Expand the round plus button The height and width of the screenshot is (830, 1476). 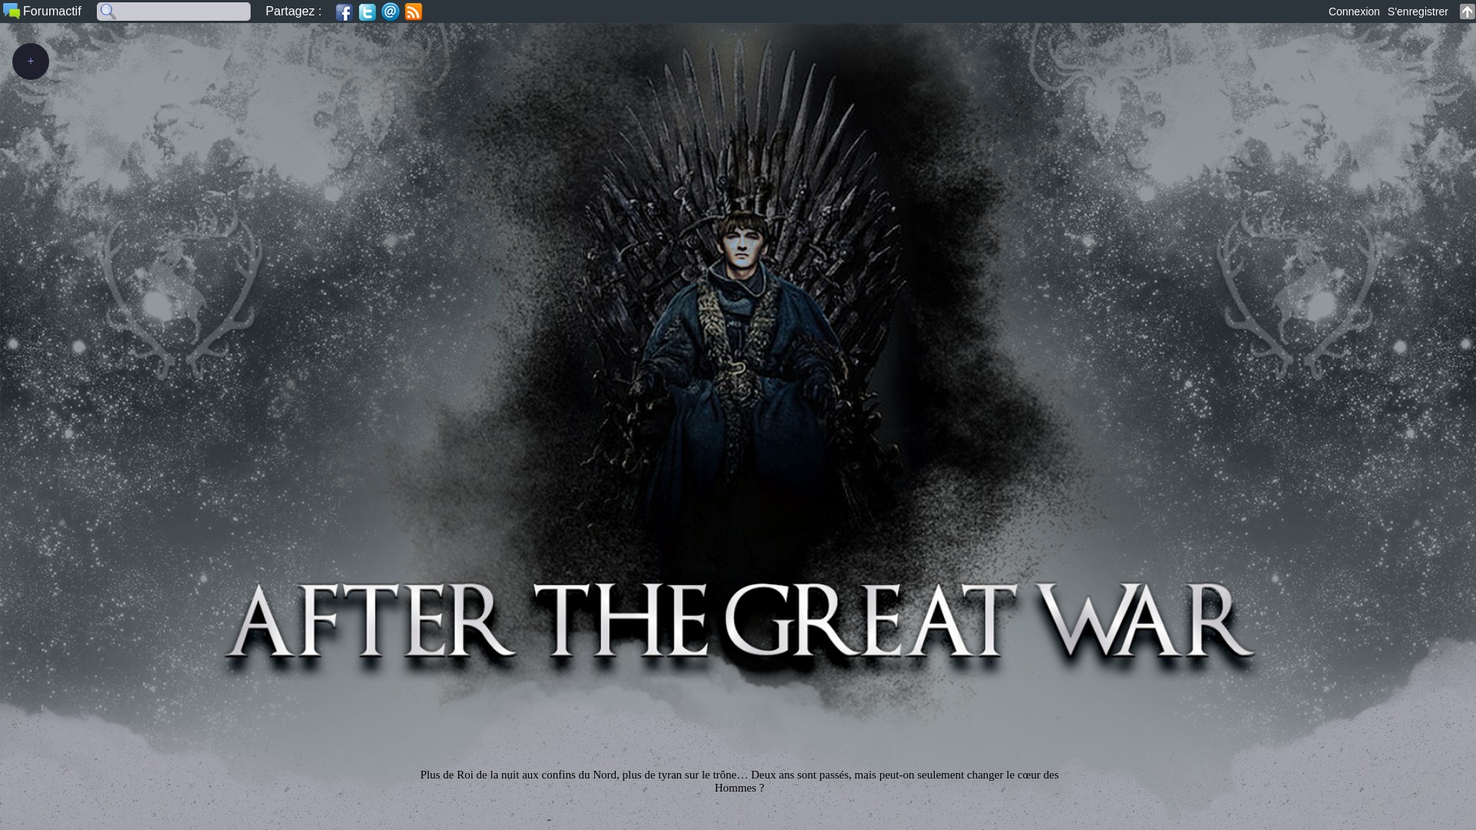coord(31,61)
